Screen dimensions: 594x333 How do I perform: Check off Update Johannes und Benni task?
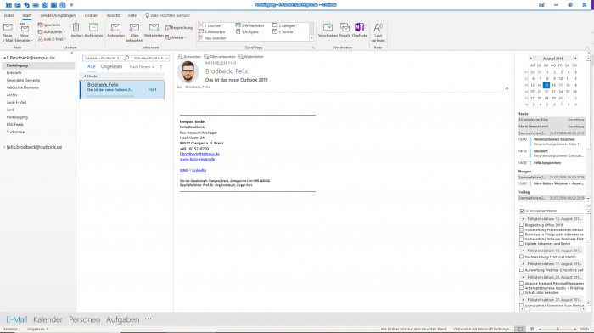[x=522, y=244]
